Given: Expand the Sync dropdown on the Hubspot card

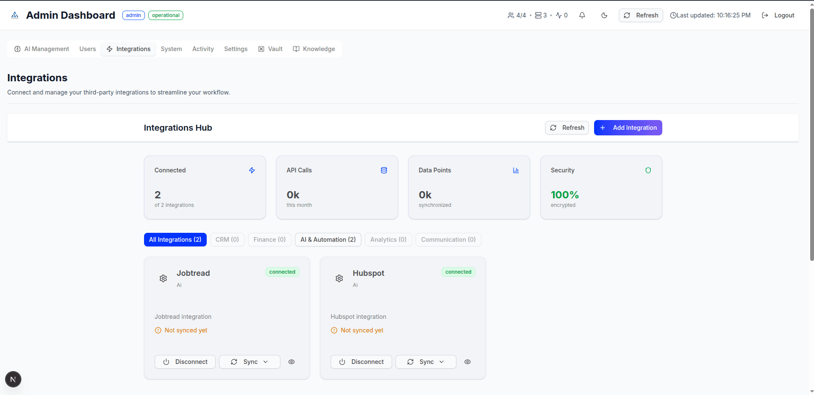Looking at the screenshot, I should [x=441, y=362].
